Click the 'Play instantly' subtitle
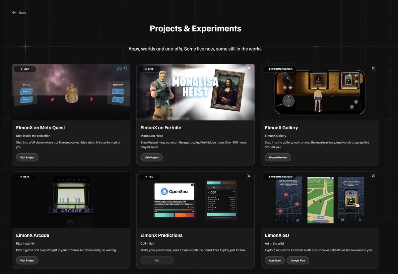This screenshot has height=274, width=398. pyautogui.click(x=25, y=244)
